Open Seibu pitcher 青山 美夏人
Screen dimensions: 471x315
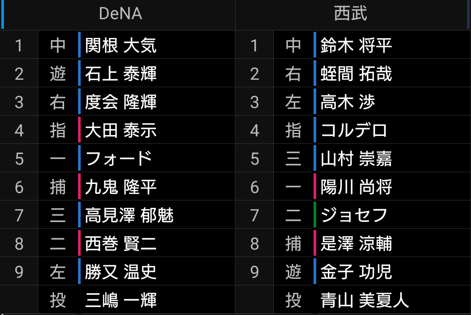coord(365,300)
